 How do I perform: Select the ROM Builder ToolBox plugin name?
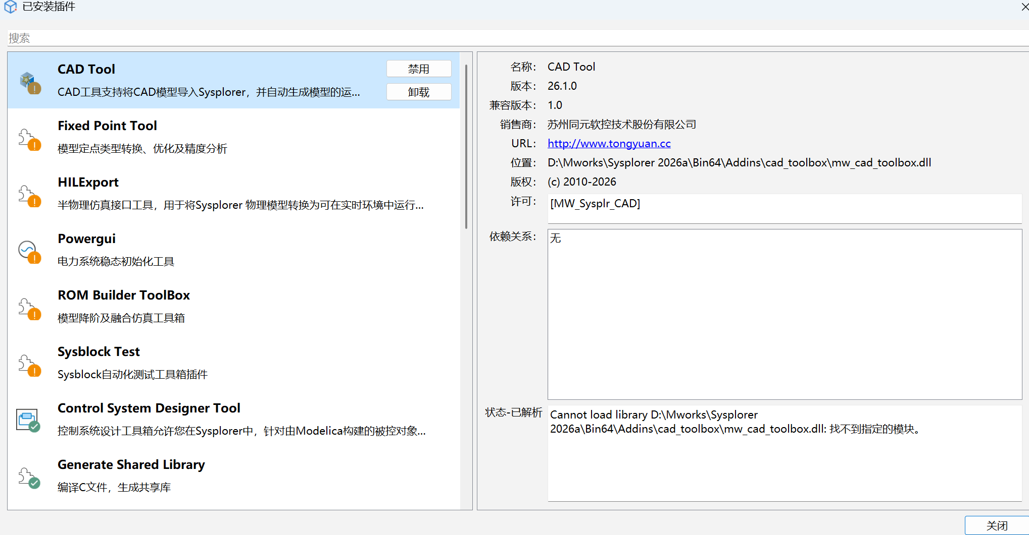pos(124,295)
